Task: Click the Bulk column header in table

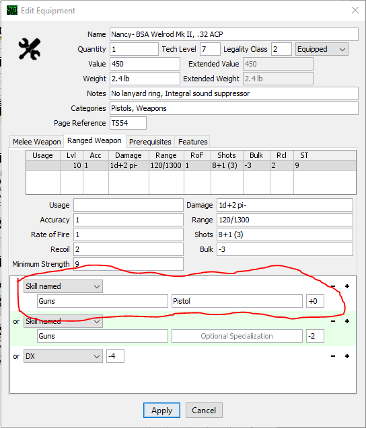Action: (256, 155)
